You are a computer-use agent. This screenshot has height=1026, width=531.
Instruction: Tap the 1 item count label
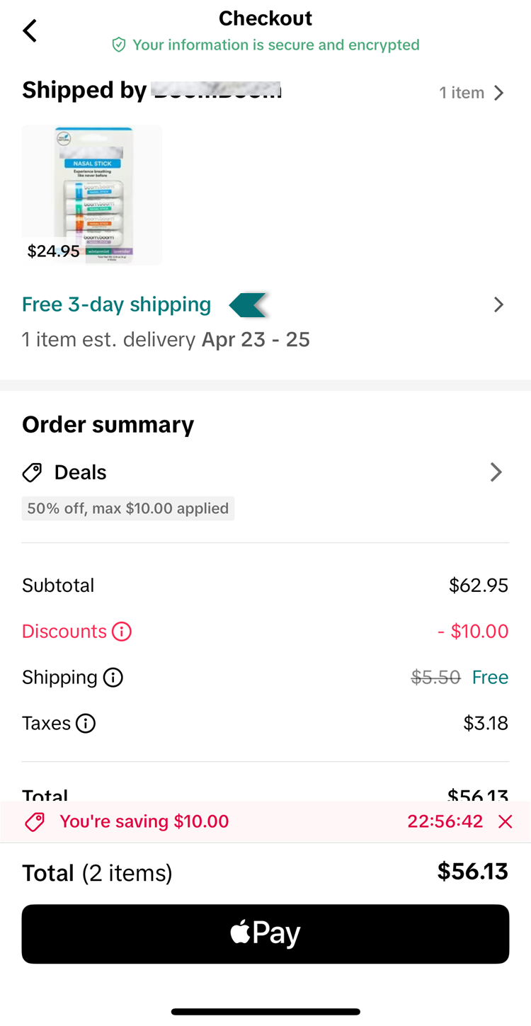pyautogui.click(x=462, y=93)
